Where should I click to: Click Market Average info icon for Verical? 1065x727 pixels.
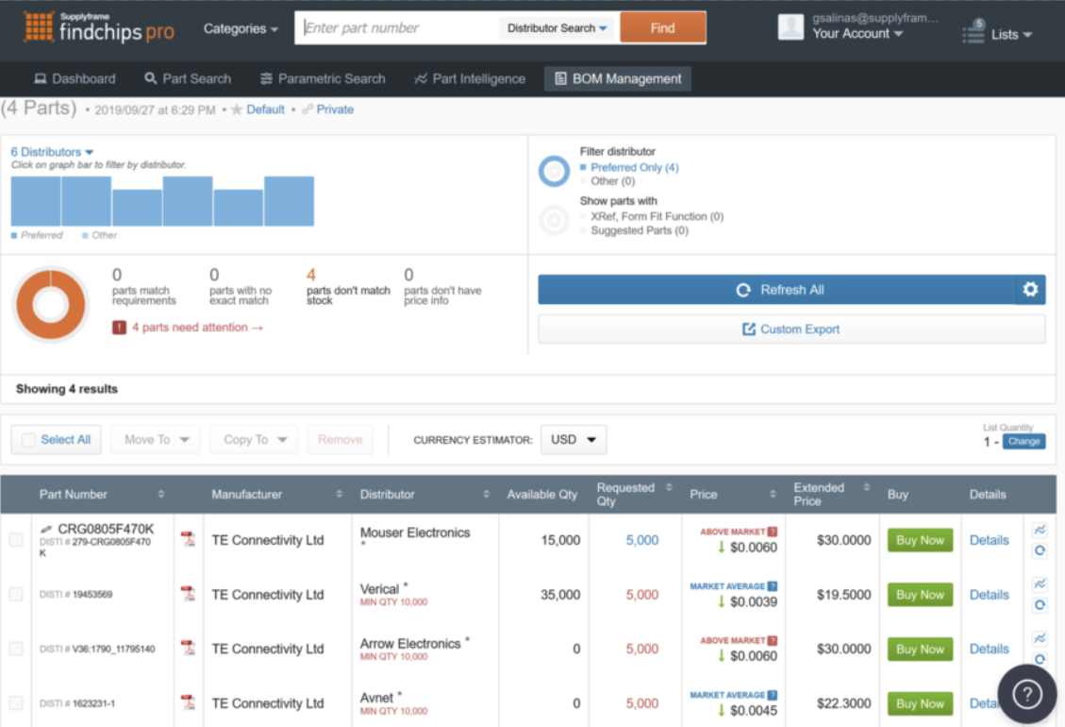(x=773, y=586)
